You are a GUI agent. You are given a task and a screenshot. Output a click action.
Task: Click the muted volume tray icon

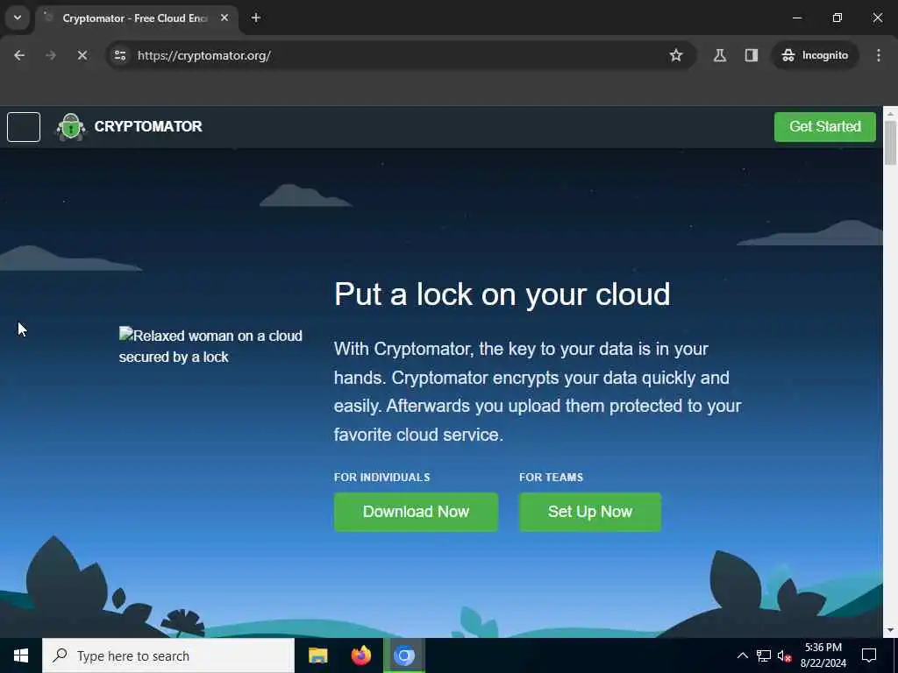(784, 655)
